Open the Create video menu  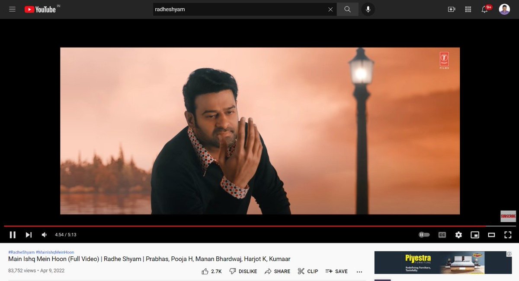[452, 9]
